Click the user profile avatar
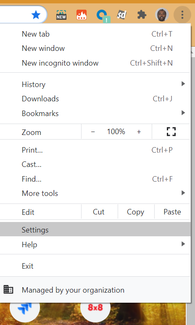This screenshot has width=195, height=325. [x=162, y=15]
